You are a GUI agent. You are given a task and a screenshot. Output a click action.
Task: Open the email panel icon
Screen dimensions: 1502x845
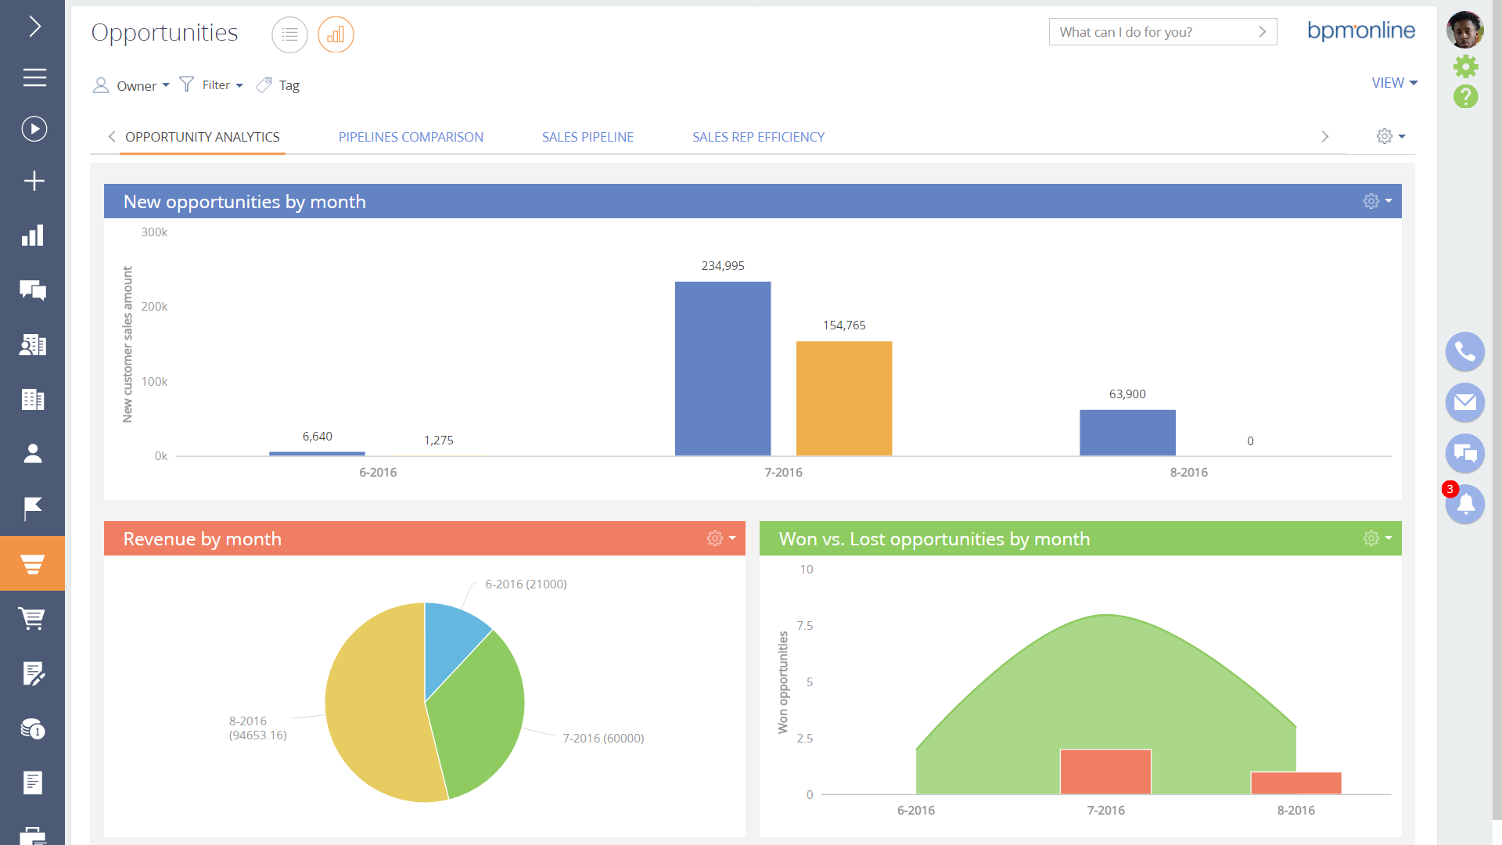(x=1464, y=402)
